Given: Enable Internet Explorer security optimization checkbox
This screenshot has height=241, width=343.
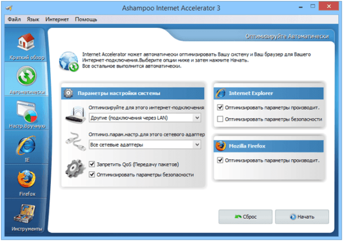Looking at the screenshot, I should [x=220, y=119].
